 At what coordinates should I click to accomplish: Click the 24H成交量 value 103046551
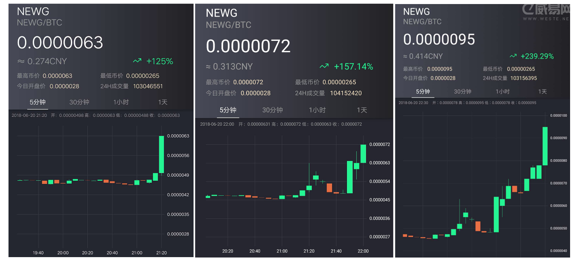click(x=148, y=86)
